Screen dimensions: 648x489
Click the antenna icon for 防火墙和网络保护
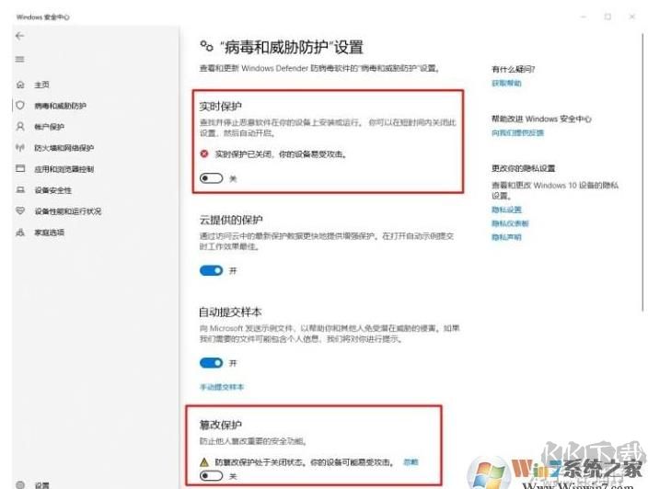[20, 147]
